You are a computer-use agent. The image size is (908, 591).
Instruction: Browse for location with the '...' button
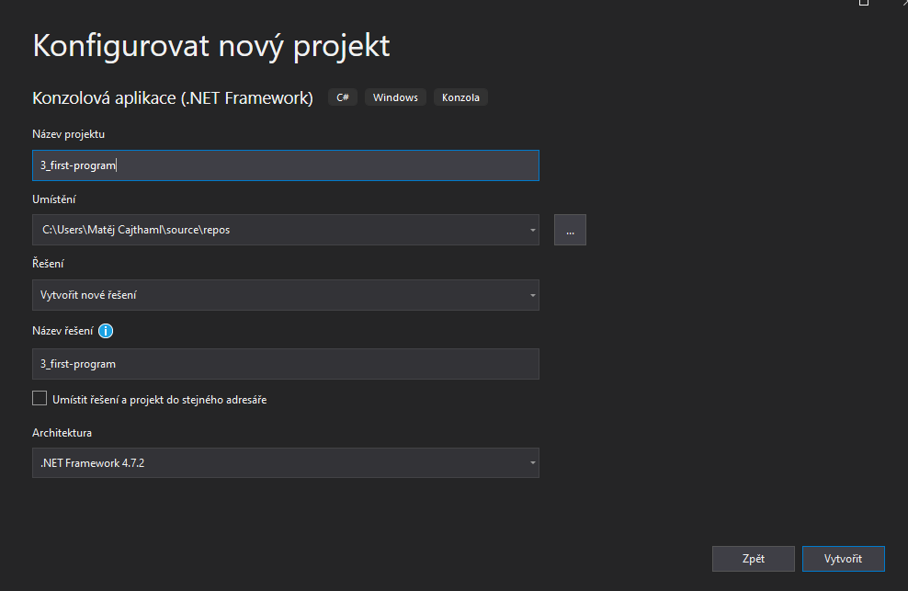(570, 230)
